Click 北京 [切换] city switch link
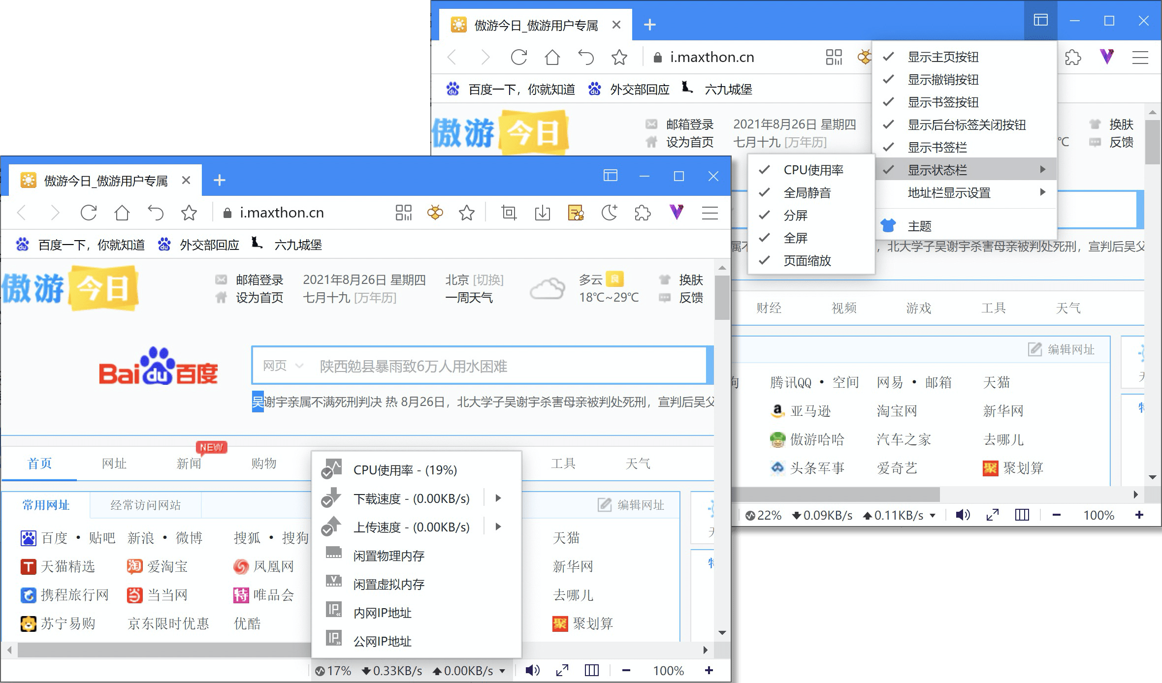 tap(474, 279)
